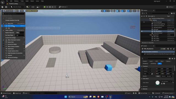Click the blueprint/add script icon in Details
The image size is (176, 99).
[x=168, y=49]
